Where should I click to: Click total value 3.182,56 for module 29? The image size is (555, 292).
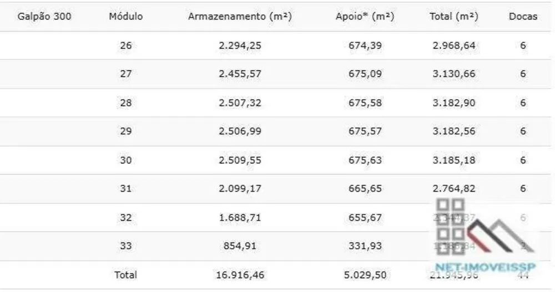(454, 131)
